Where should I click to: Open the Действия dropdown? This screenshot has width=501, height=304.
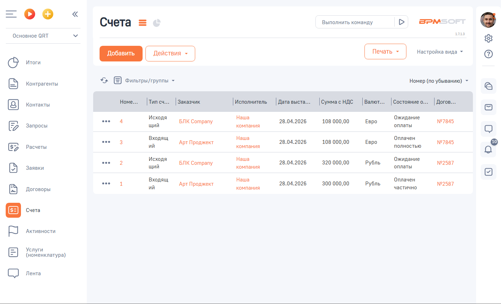coord(170,54)
